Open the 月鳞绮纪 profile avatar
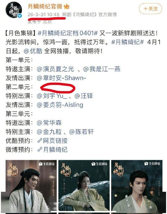 click(14, 10)
